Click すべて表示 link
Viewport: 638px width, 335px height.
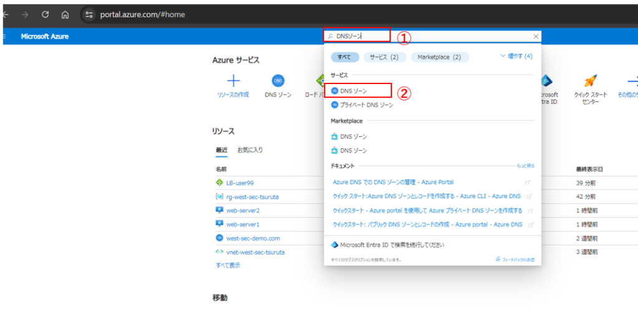point(228,265)
